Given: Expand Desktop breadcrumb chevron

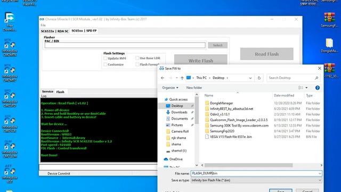Looking at the screenshot, I should tap(228, 78).
